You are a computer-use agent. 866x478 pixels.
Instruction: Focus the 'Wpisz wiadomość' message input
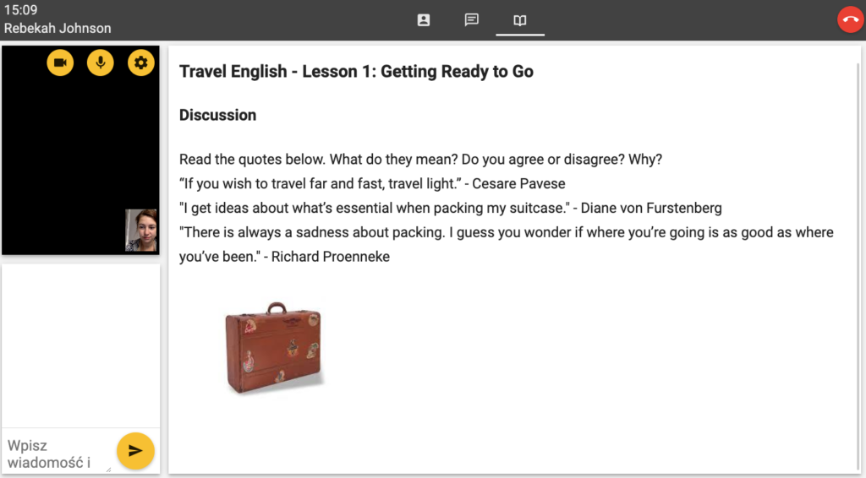point(56,453)
